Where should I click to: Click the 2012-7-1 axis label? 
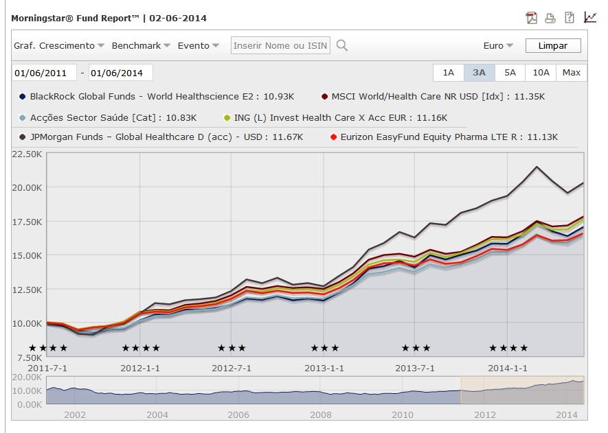(232, 368)
